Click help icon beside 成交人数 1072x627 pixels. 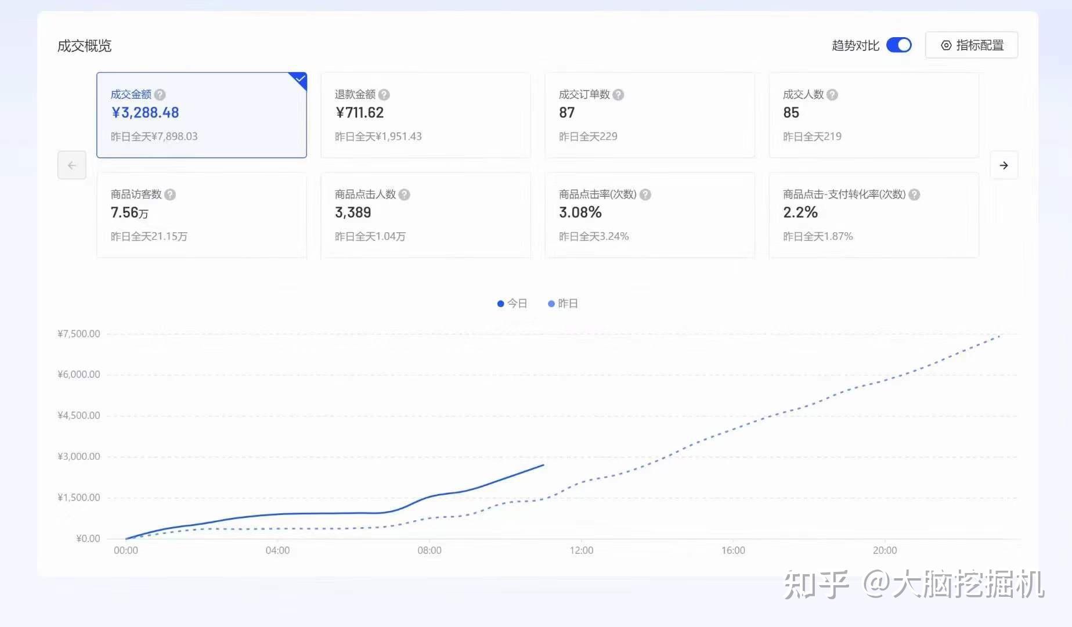[x=832, y=95]
